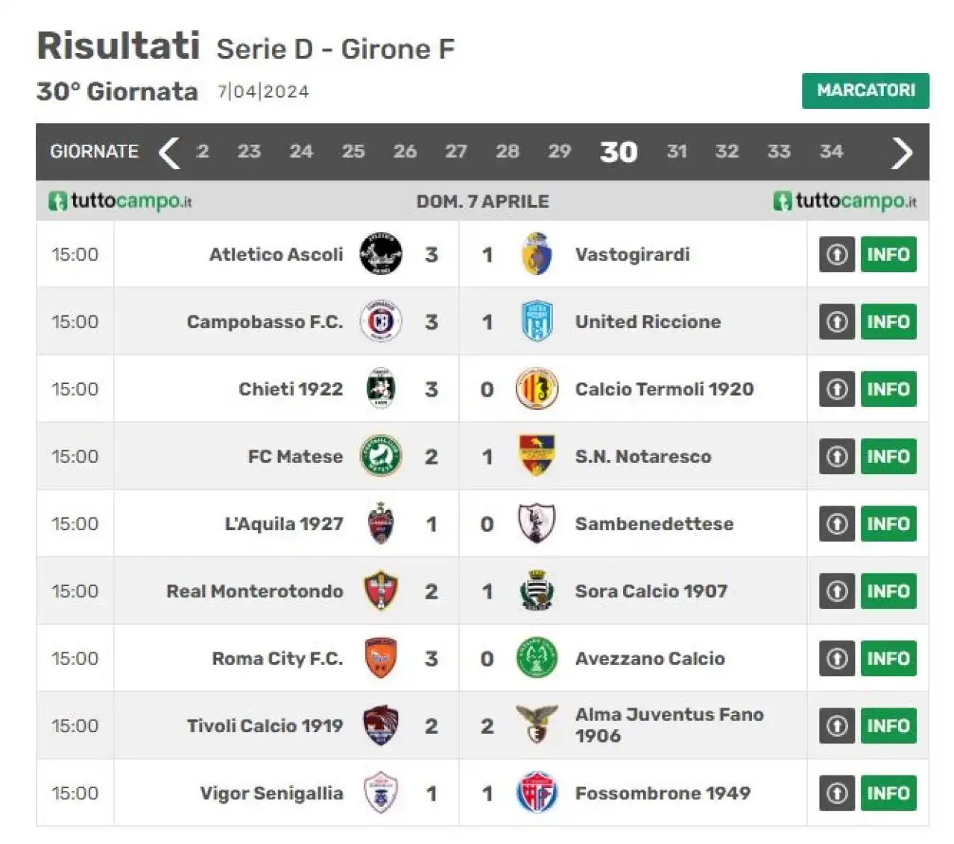The width and height of the screenshot is (954, 844).
Task: Click the Vastogirardi team crest
Action: pos(537,253)
